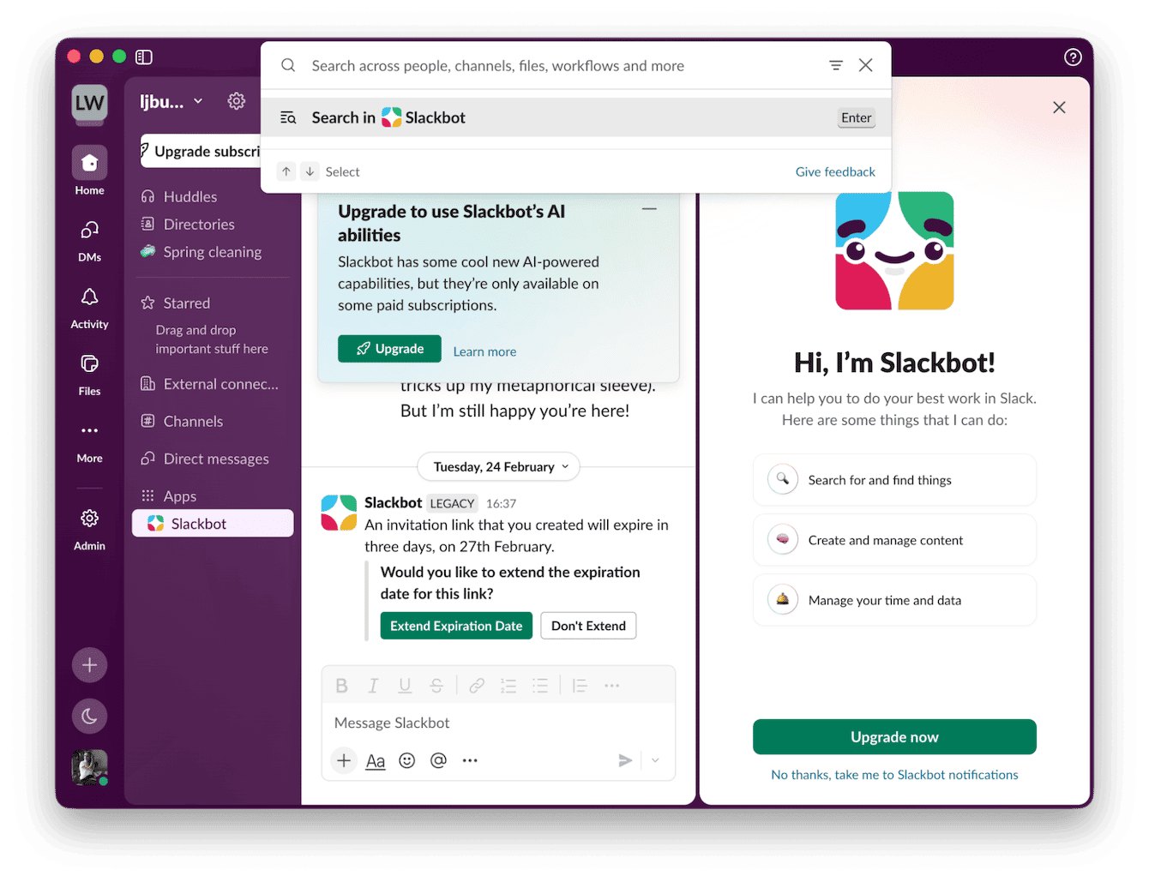Viewport: 1149px width, 882px height.
Task: Open search filters icon
Action: tap(836, 65)
